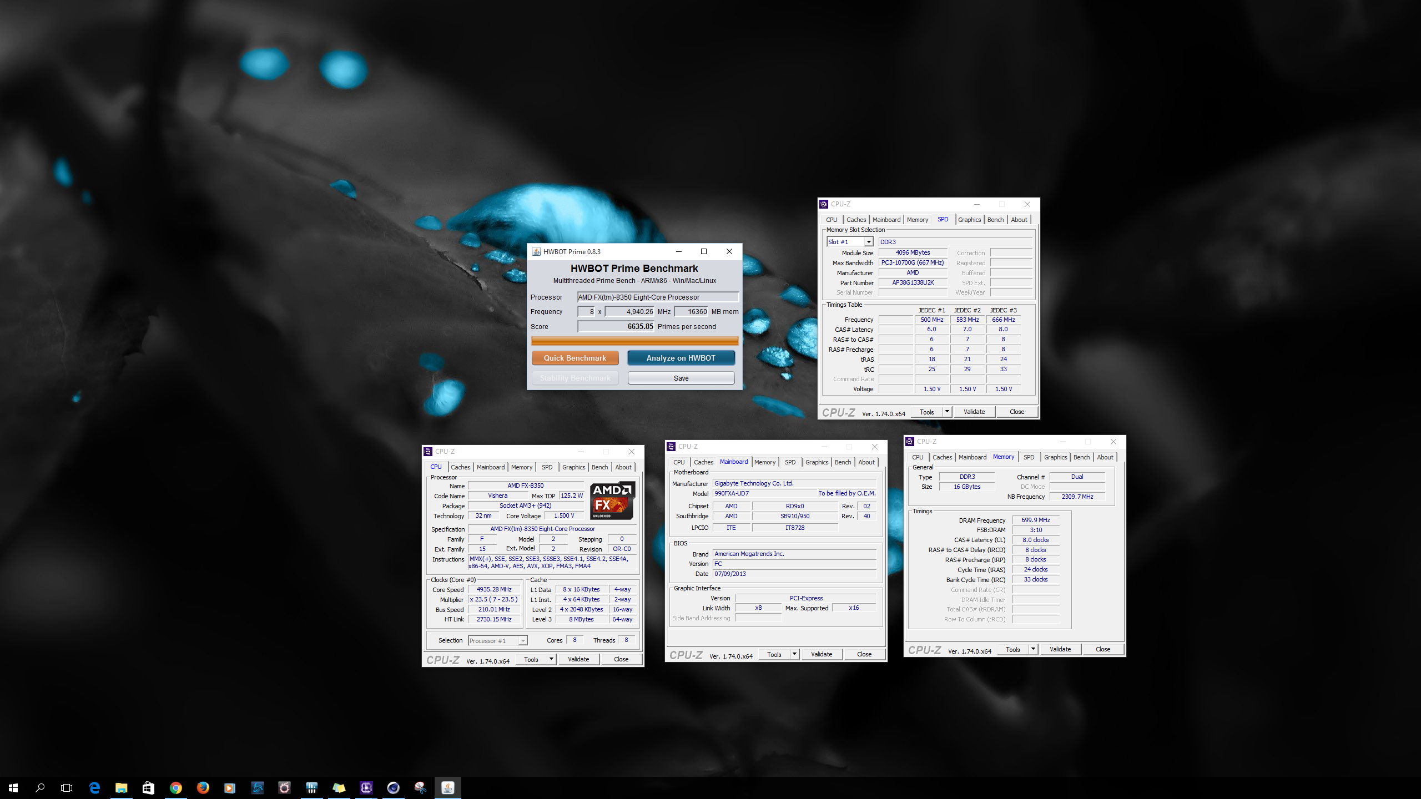The image size is (1421, 799).
Task: Open Bench tab in CPU window
Action: click(599, 467)
